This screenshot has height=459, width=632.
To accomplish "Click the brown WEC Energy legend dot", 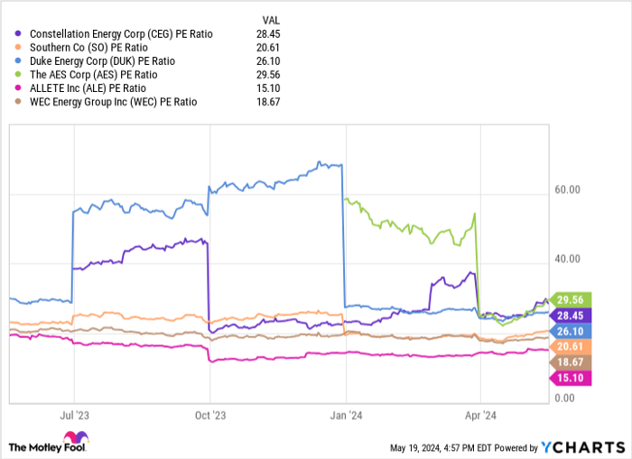I will [19, 102].
